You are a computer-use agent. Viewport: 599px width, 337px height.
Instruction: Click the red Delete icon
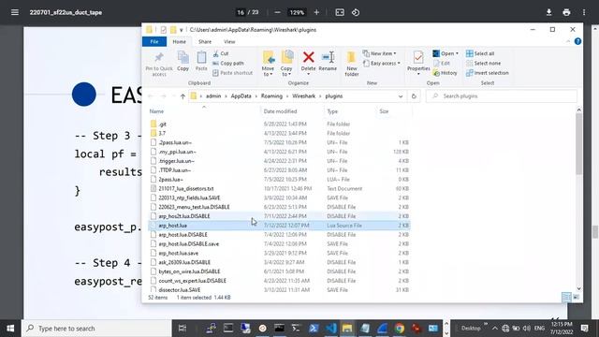(x=308, y=57)
